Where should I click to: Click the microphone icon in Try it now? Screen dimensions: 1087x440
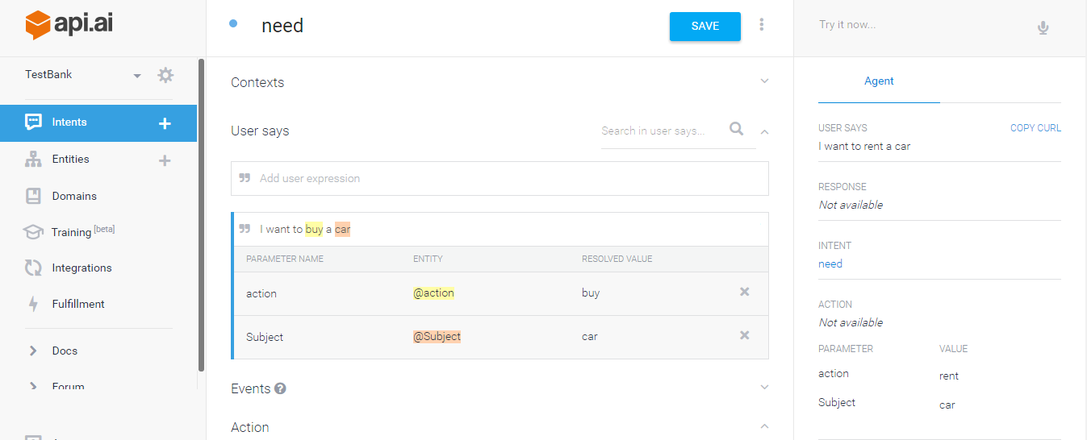coord(1043,28)
